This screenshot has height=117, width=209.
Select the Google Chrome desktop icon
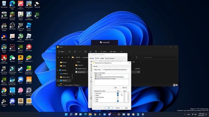click(4, 92)
